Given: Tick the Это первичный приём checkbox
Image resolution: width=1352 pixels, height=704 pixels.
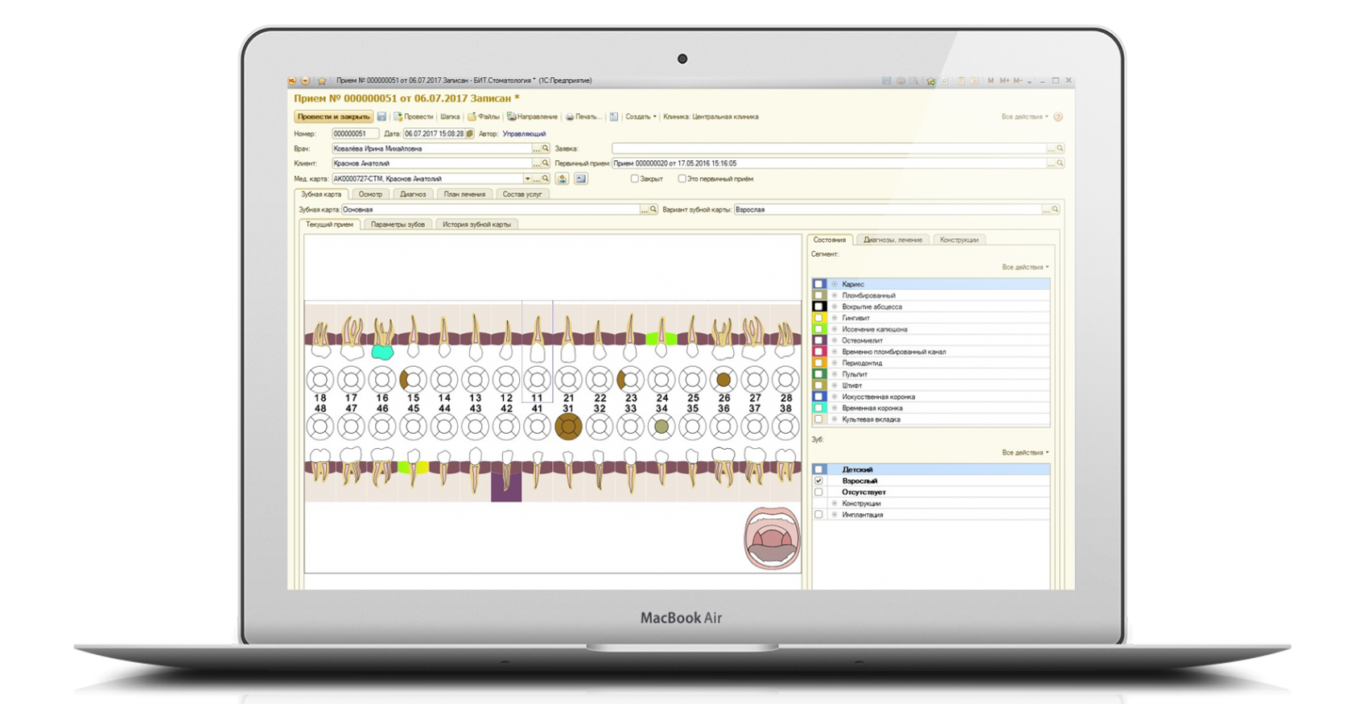Looking at the screenshot, I should [x=682, y=179].
